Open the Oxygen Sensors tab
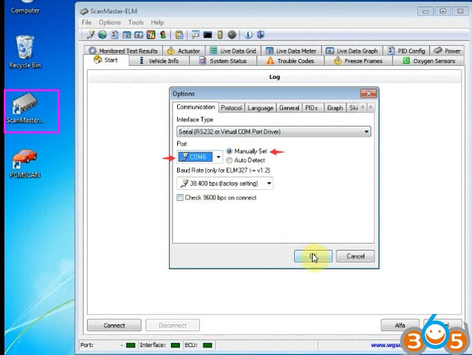Viewport: 472px width, 355px height. point(429,61)
